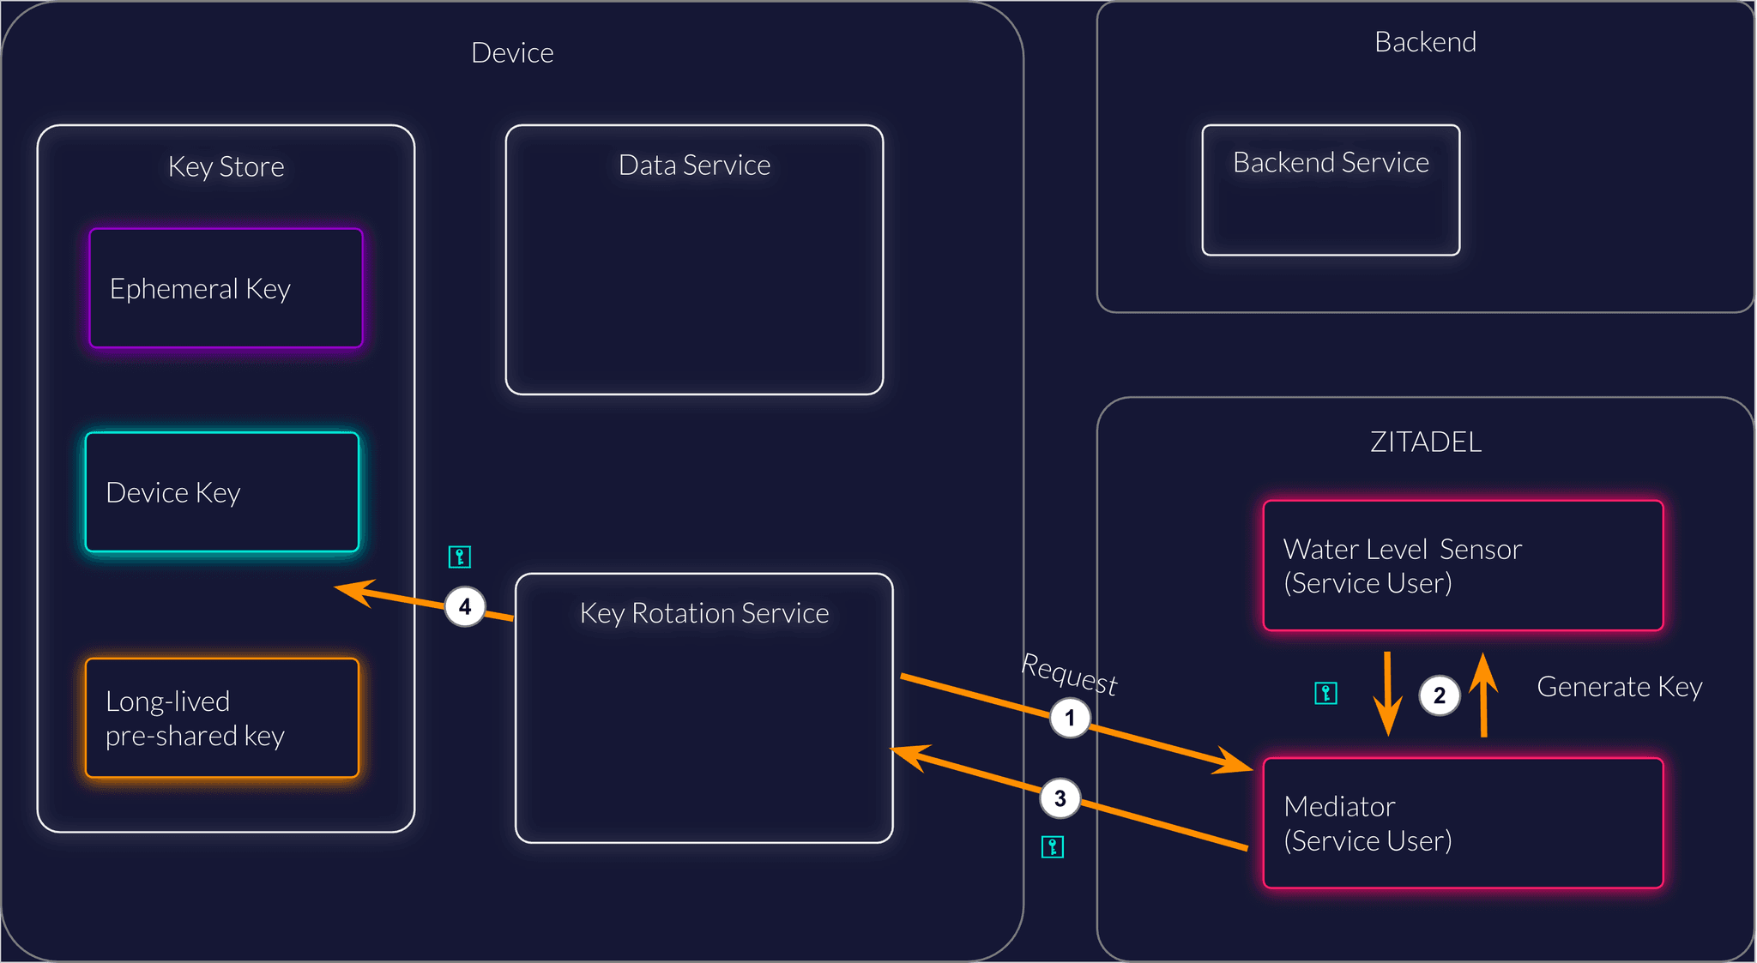Click the Generate Key label

click(1619, 687)
